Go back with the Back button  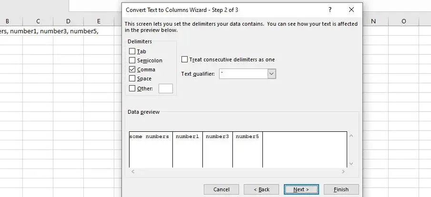(261, 189)
